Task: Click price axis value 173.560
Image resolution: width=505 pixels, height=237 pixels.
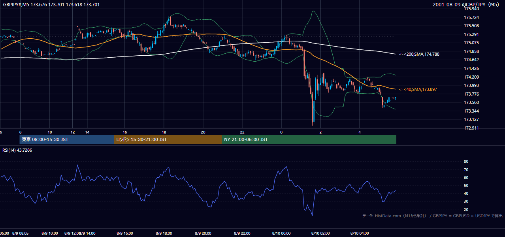Action: [471, 102]
